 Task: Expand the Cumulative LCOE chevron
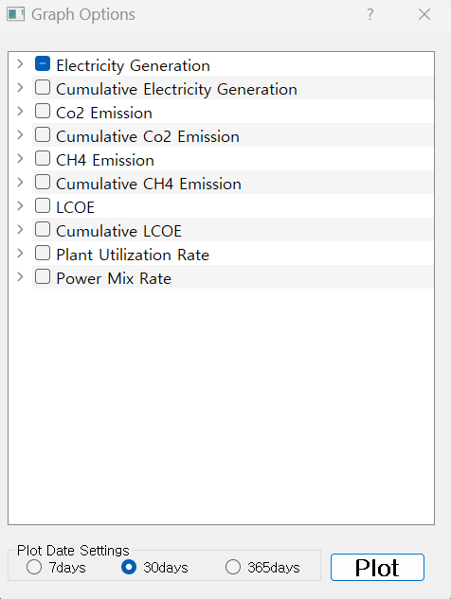pyautogui.click(x=20, y=230)
